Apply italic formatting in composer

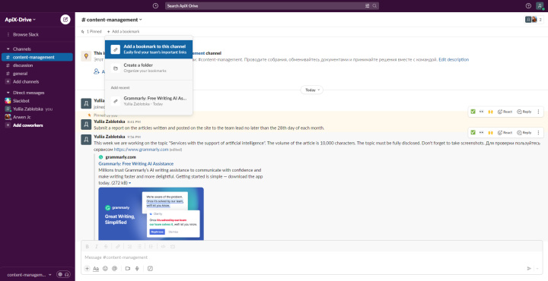97,247
